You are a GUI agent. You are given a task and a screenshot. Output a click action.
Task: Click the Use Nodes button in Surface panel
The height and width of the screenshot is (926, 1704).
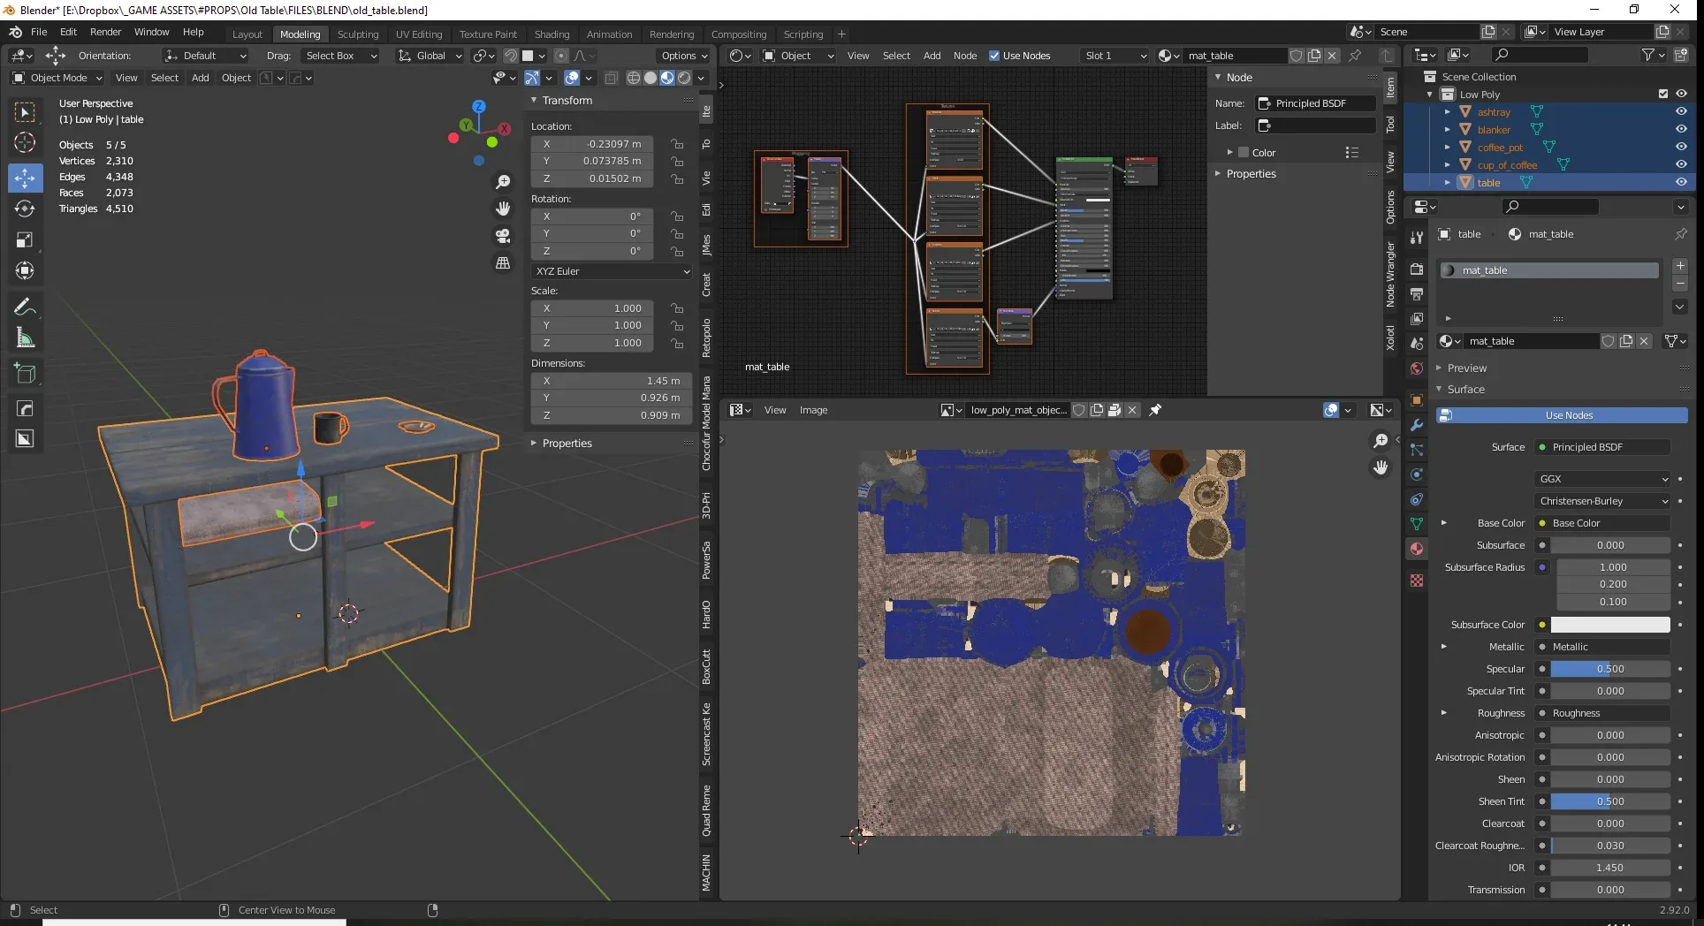point(1561,415)
